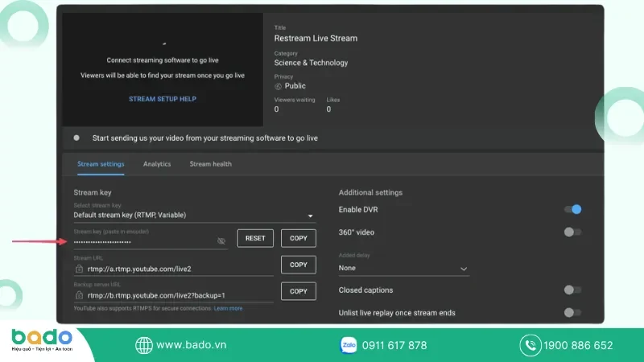Click the category Science & Technology
644x362 pixels.
click(311, 63)
